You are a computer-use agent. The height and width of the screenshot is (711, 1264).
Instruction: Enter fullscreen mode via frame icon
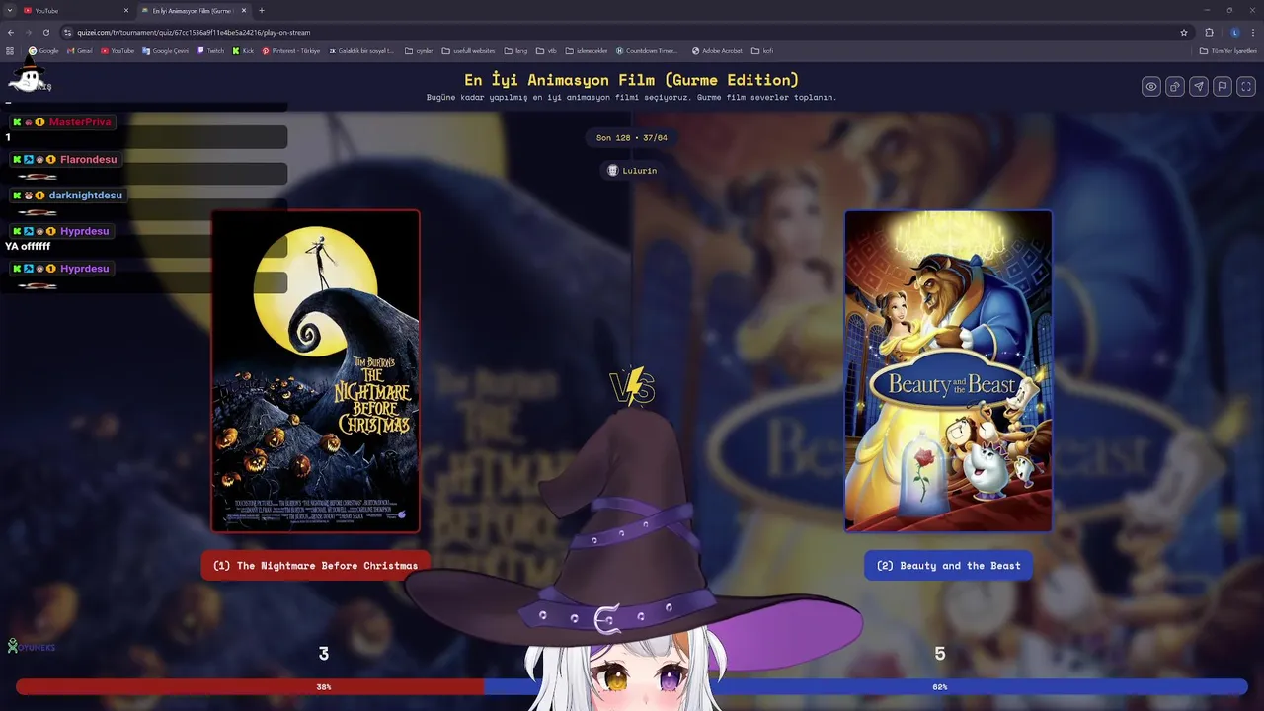pos(1245,87)
